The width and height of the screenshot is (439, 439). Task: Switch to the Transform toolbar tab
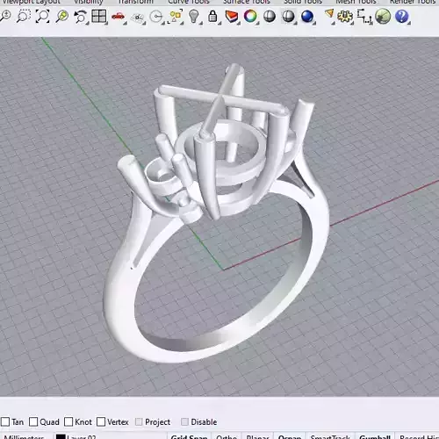(135, 2)
